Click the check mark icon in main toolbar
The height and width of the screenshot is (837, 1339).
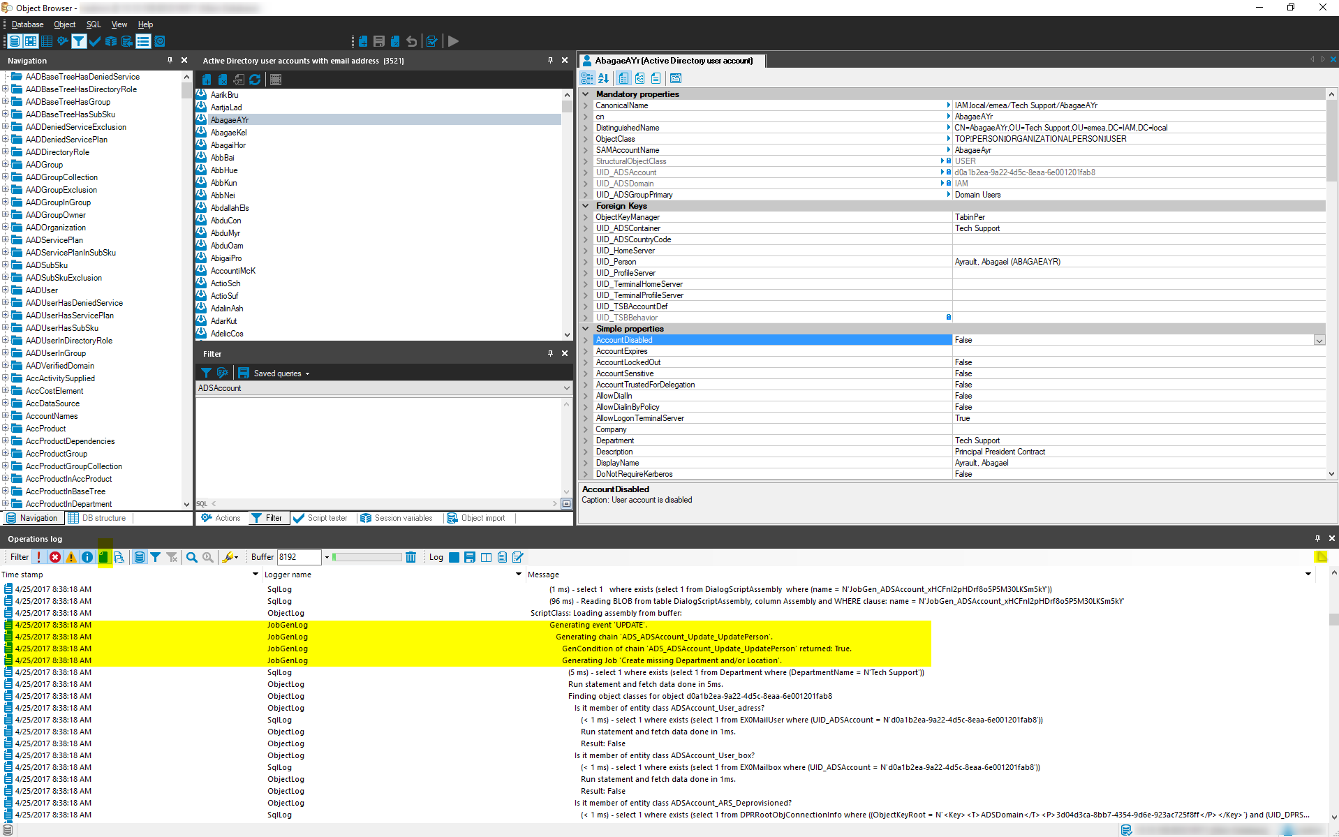pyautogui.click(x=95, y=41)
